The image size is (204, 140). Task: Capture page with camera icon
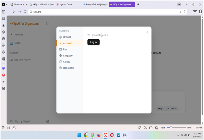coord(145,128)
